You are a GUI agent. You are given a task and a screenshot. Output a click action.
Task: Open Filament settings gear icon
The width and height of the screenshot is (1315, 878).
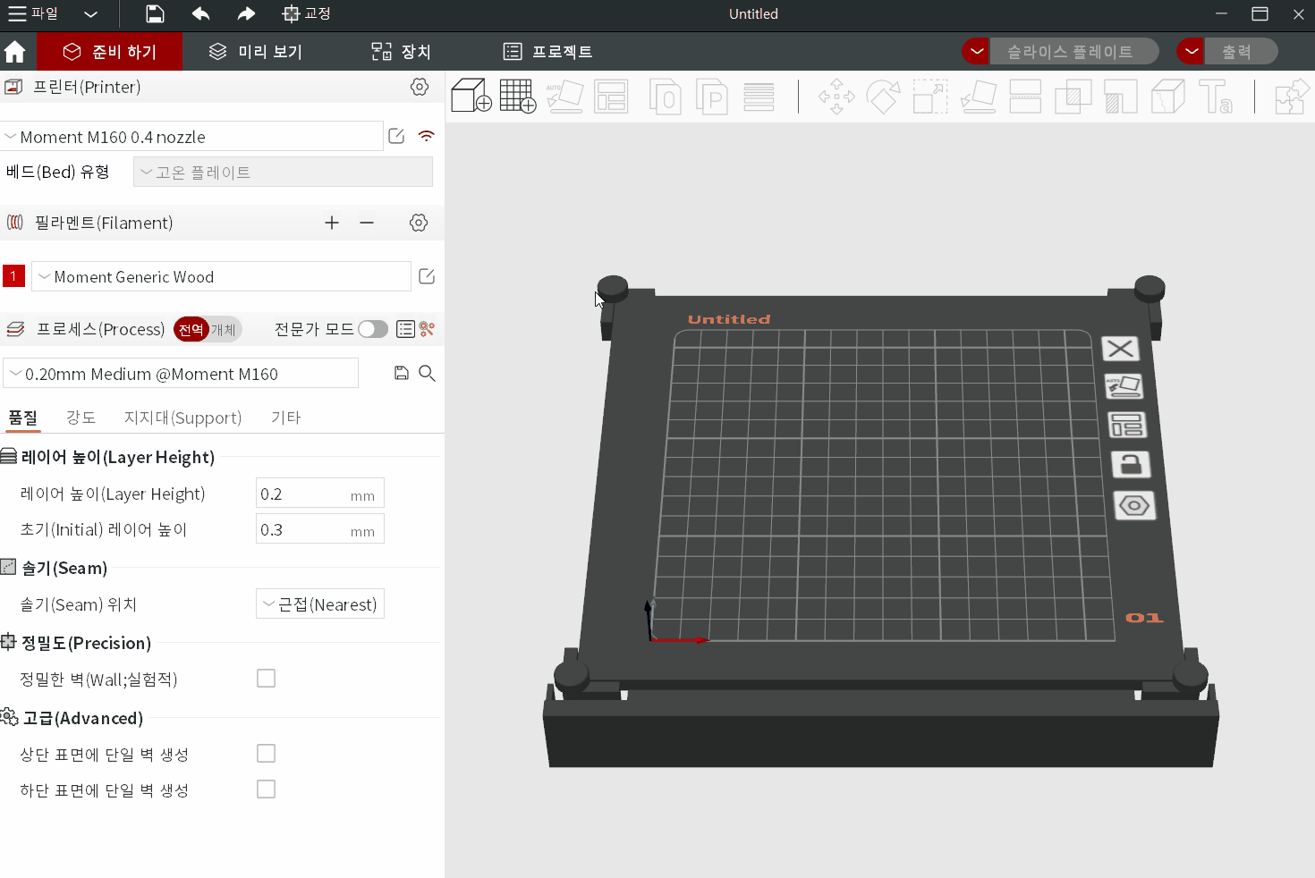(x=419, y=223)
